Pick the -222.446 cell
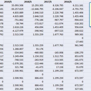91x91 pixels. coord(34,63)
